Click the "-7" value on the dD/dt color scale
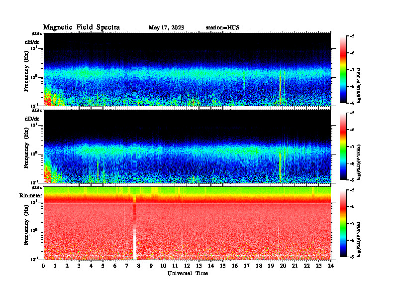Screen dimensions: 394x305 point(352,147)
